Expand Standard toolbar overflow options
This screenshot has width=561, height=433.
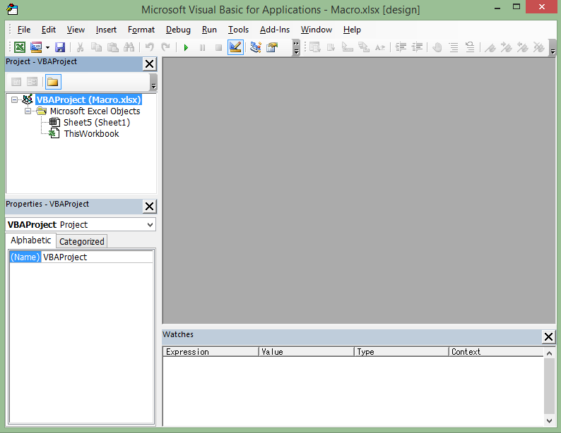pyautogui.click(x=296, y=47)
